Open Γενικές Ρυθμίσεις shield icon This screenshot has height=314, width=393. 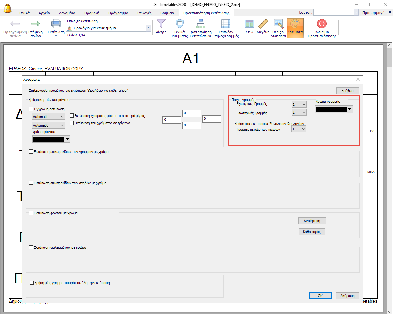pyautogui.click(x=180, y=24)
